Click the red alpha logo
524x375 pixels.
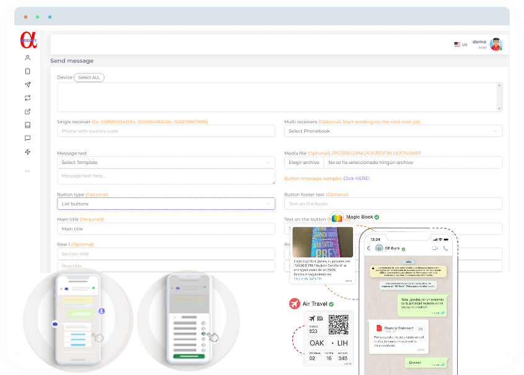(28, 39)
